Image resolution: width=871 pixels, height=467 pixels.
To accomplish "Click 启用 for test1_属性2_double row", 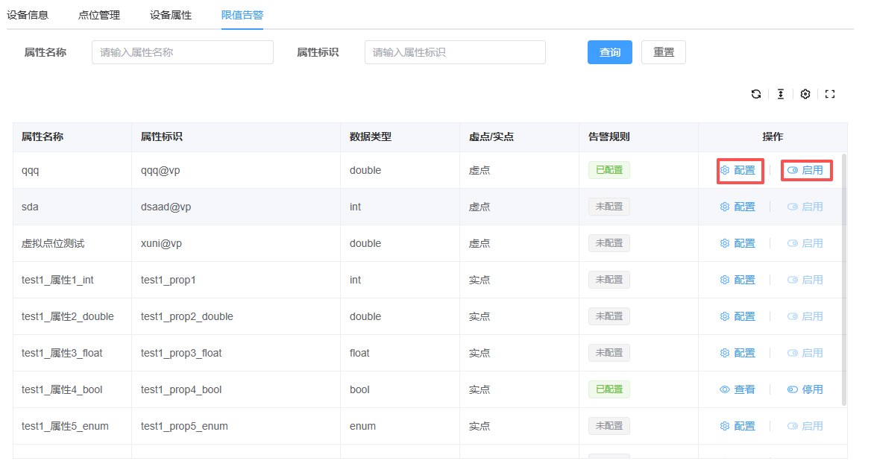I will pyautogui.click(x=805, y=316).
